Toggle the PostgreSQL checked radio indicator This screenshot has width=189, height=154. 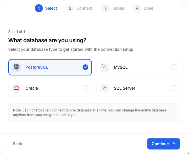[85, 67]
